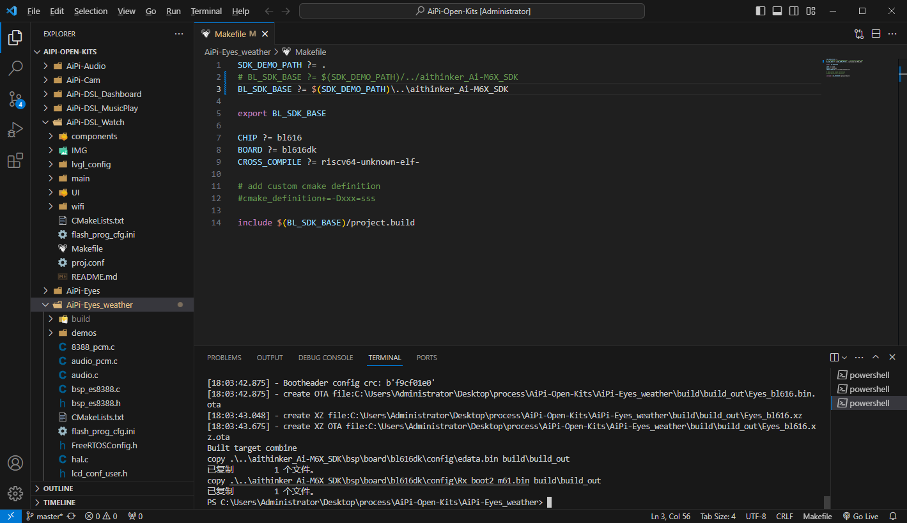Split the terminal icon
This screenshot has width=907, height=523.
[x=834, y=358]
